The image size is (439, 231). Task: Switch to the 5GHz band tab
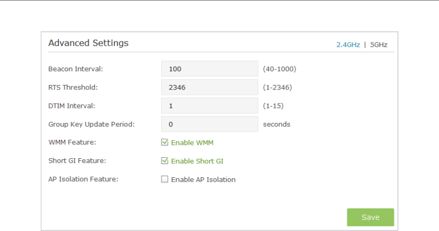point(378,45)
